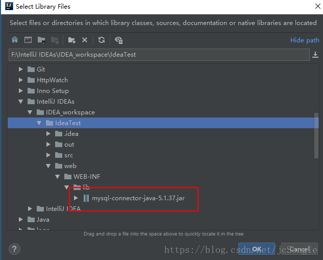Screen dimensions: 323x260
Task: Select the IntelliJ IDEA folder
Action: [63, 209]
